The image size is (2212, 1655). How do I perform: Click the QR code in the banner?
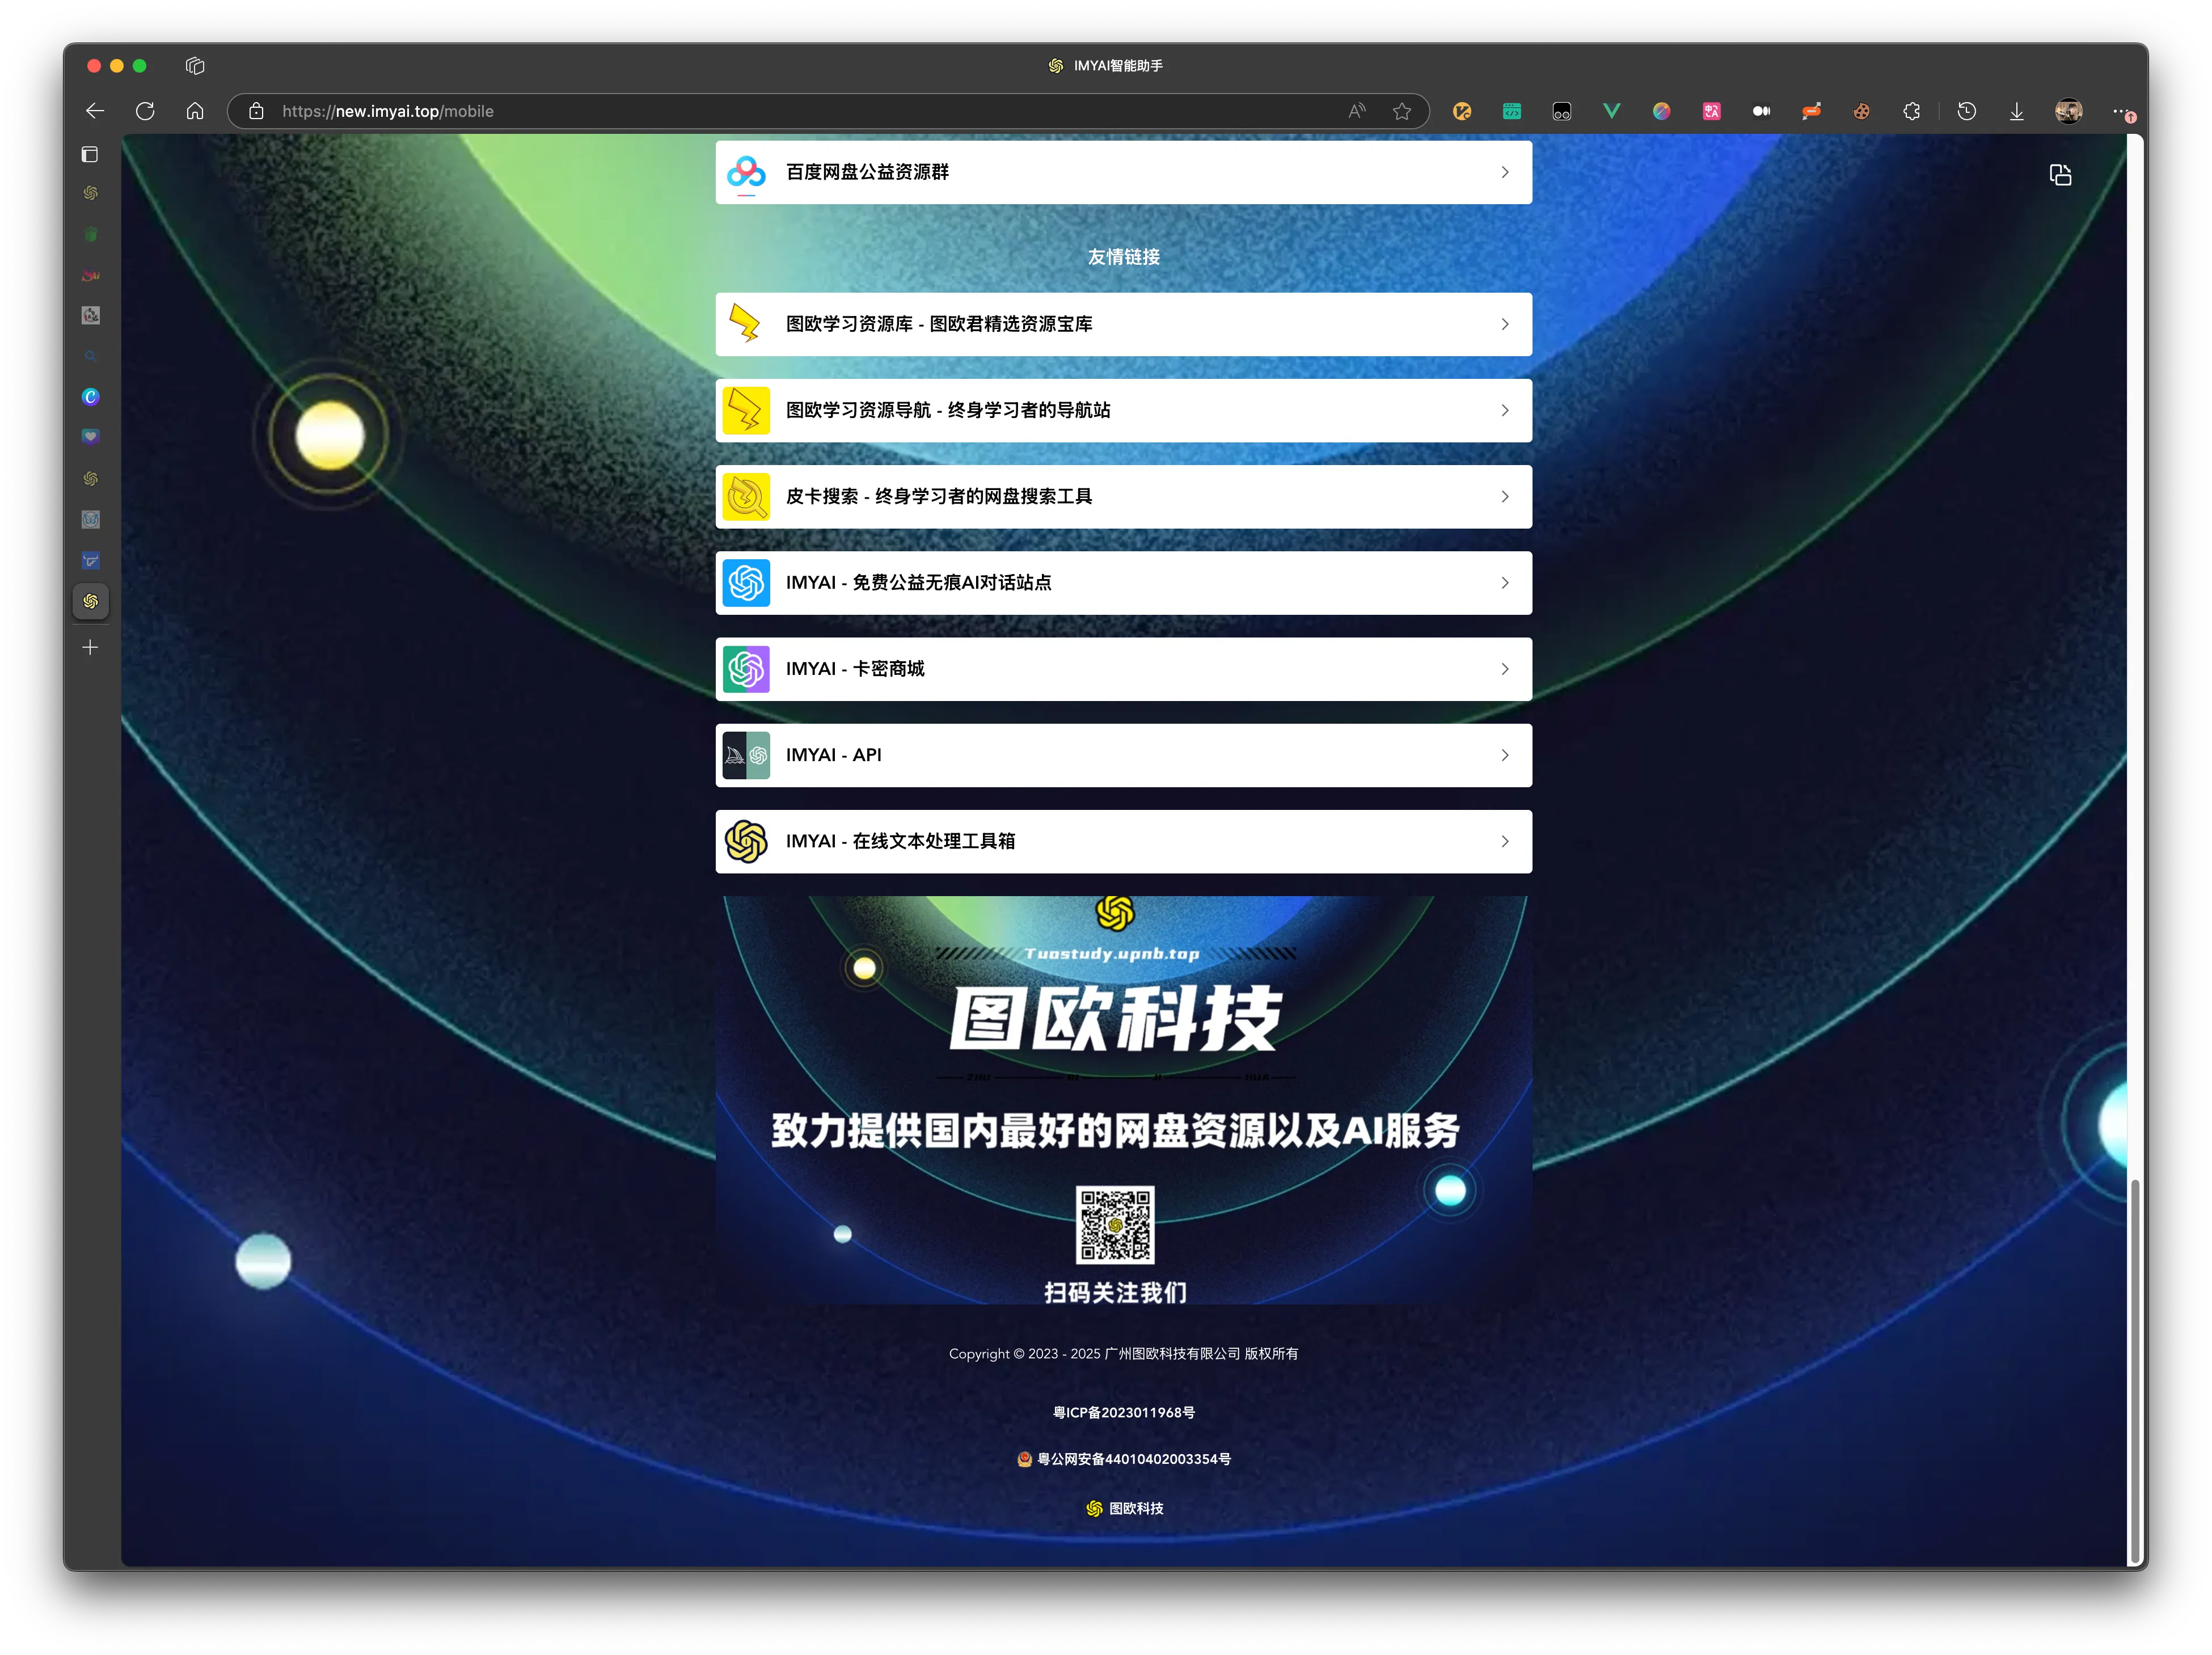pyautogui.click(x=1114, y=1225)
